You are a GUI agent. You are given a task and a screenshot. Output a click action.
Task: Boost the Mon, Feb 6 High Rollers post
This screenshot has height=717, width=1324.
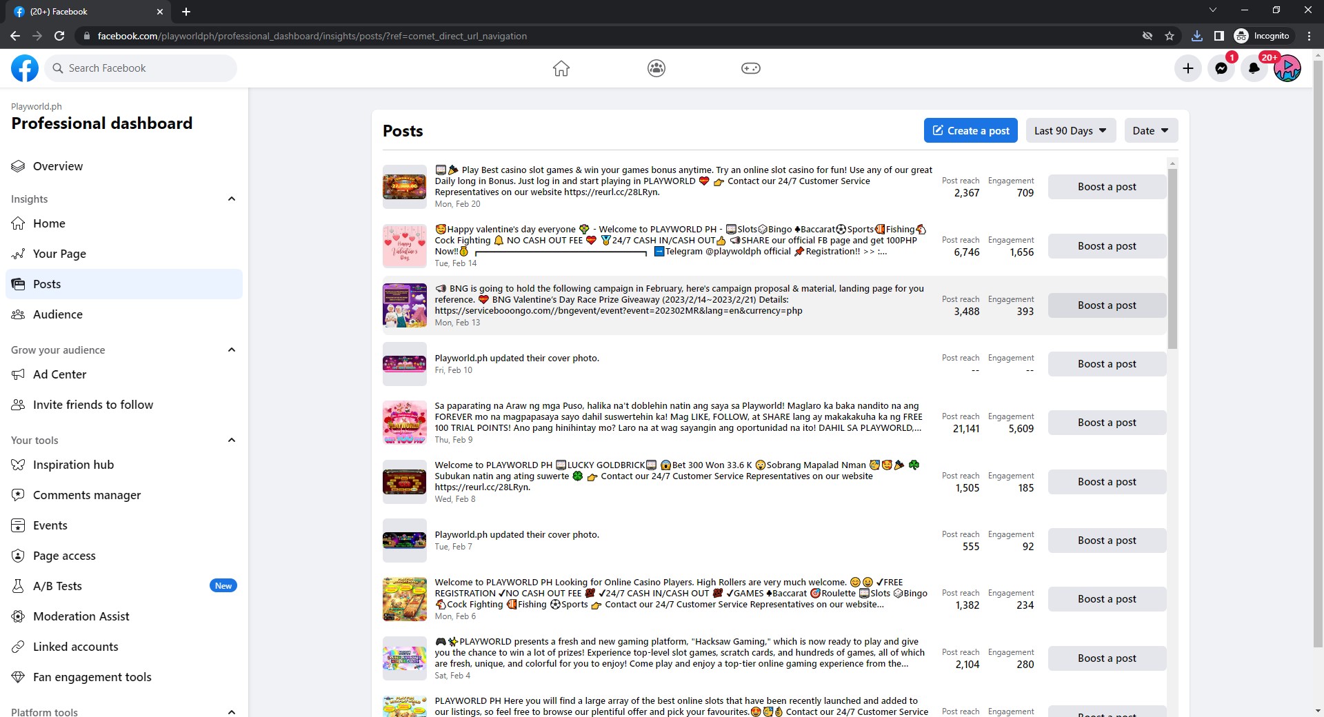[x=1107, y=599]
